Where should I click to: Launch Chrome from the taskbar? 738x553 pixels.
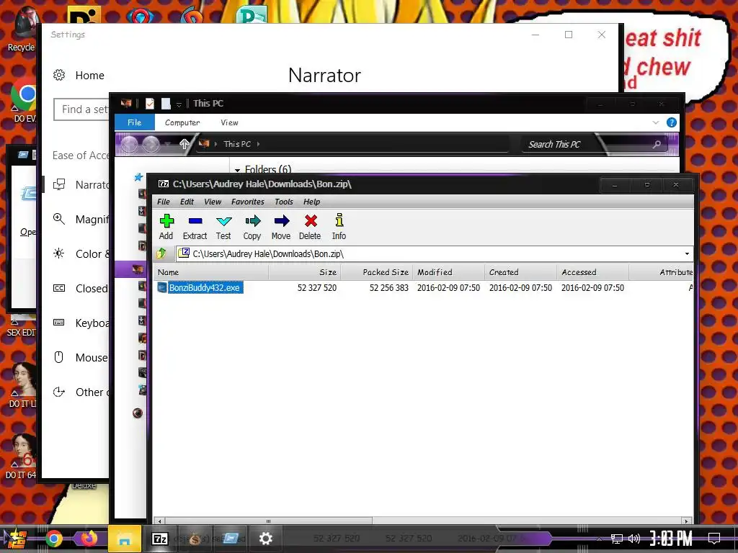(x=53, y=539)
